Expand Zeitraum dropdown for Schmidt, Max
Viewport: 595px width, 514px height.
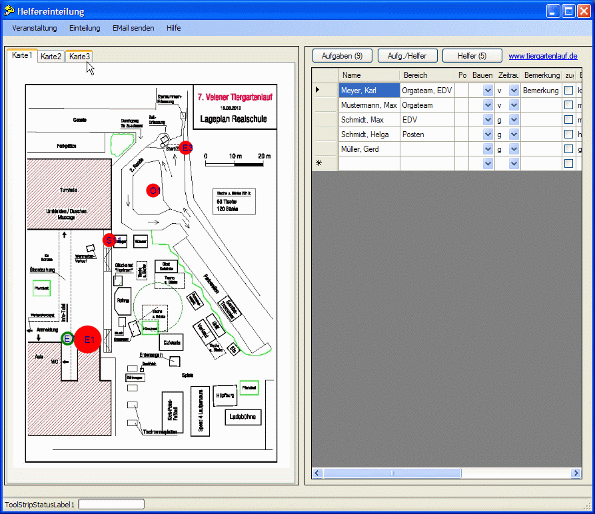(514, 119)
